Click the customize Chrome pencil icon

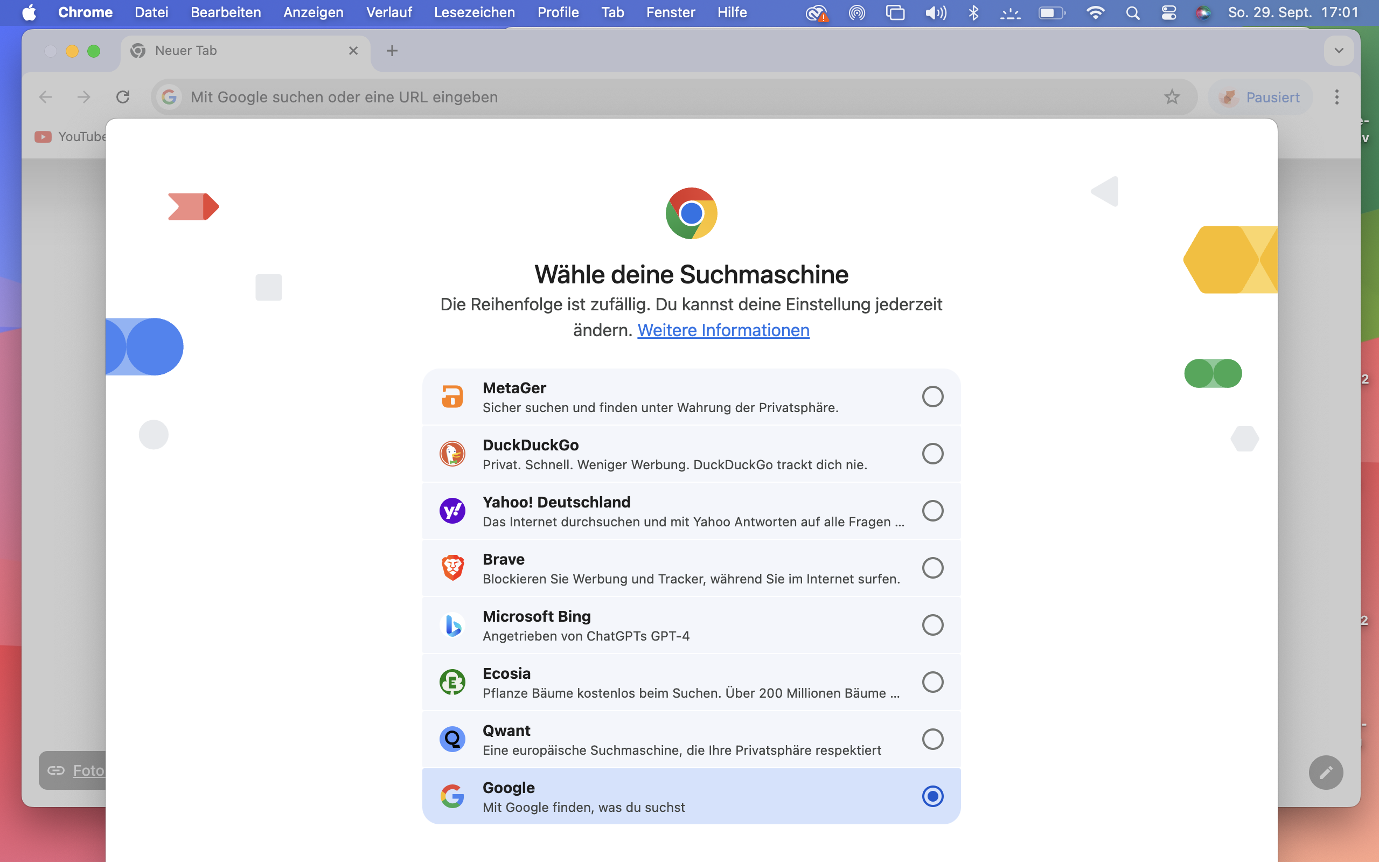click(x=1326, y=772)
